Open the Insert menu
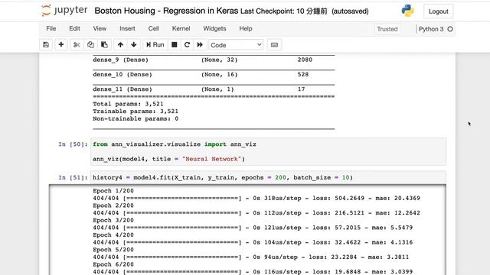 (x=127, y=28)
